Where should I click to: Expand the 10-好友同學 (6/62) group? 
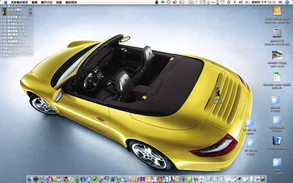pos(1,17)
